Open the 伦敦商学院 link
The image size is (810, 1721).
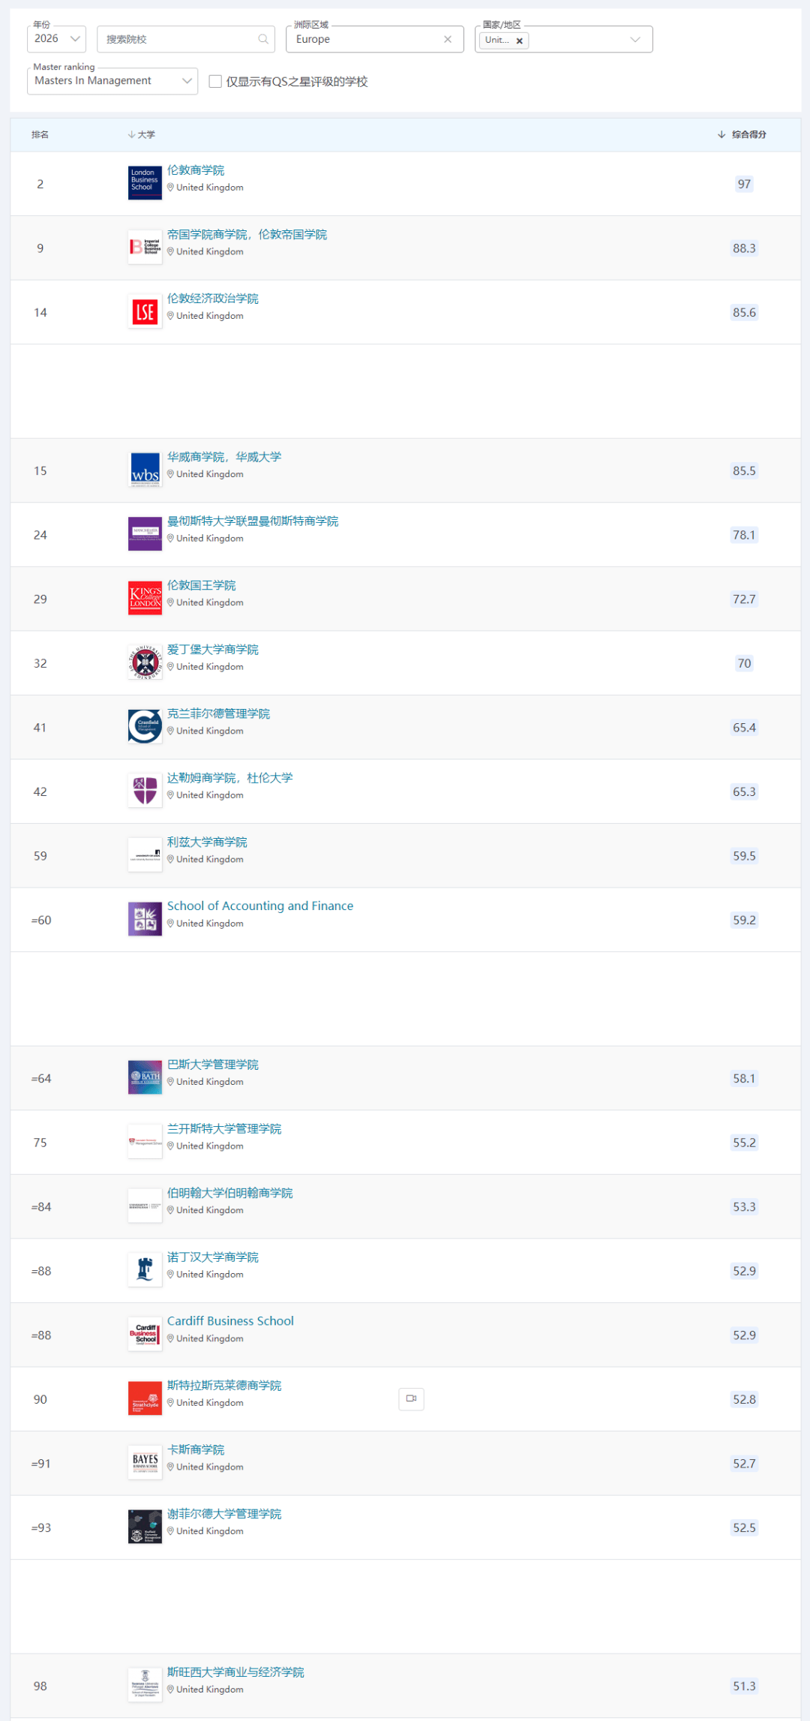[196, 170]
